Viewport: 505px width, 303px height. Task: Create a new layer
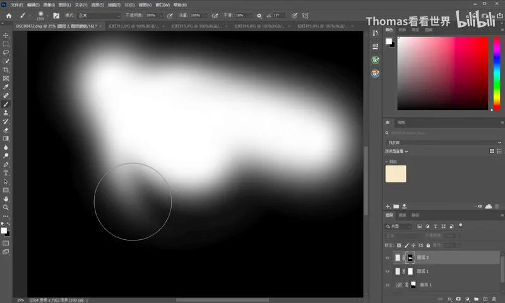pos(485,299)
